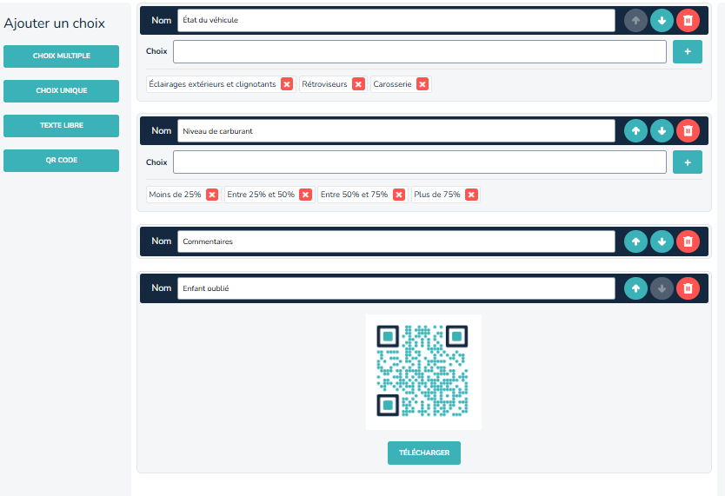Remove the 'Carrosserie' choice tag

pyautogui.click(x=422, y=84)
